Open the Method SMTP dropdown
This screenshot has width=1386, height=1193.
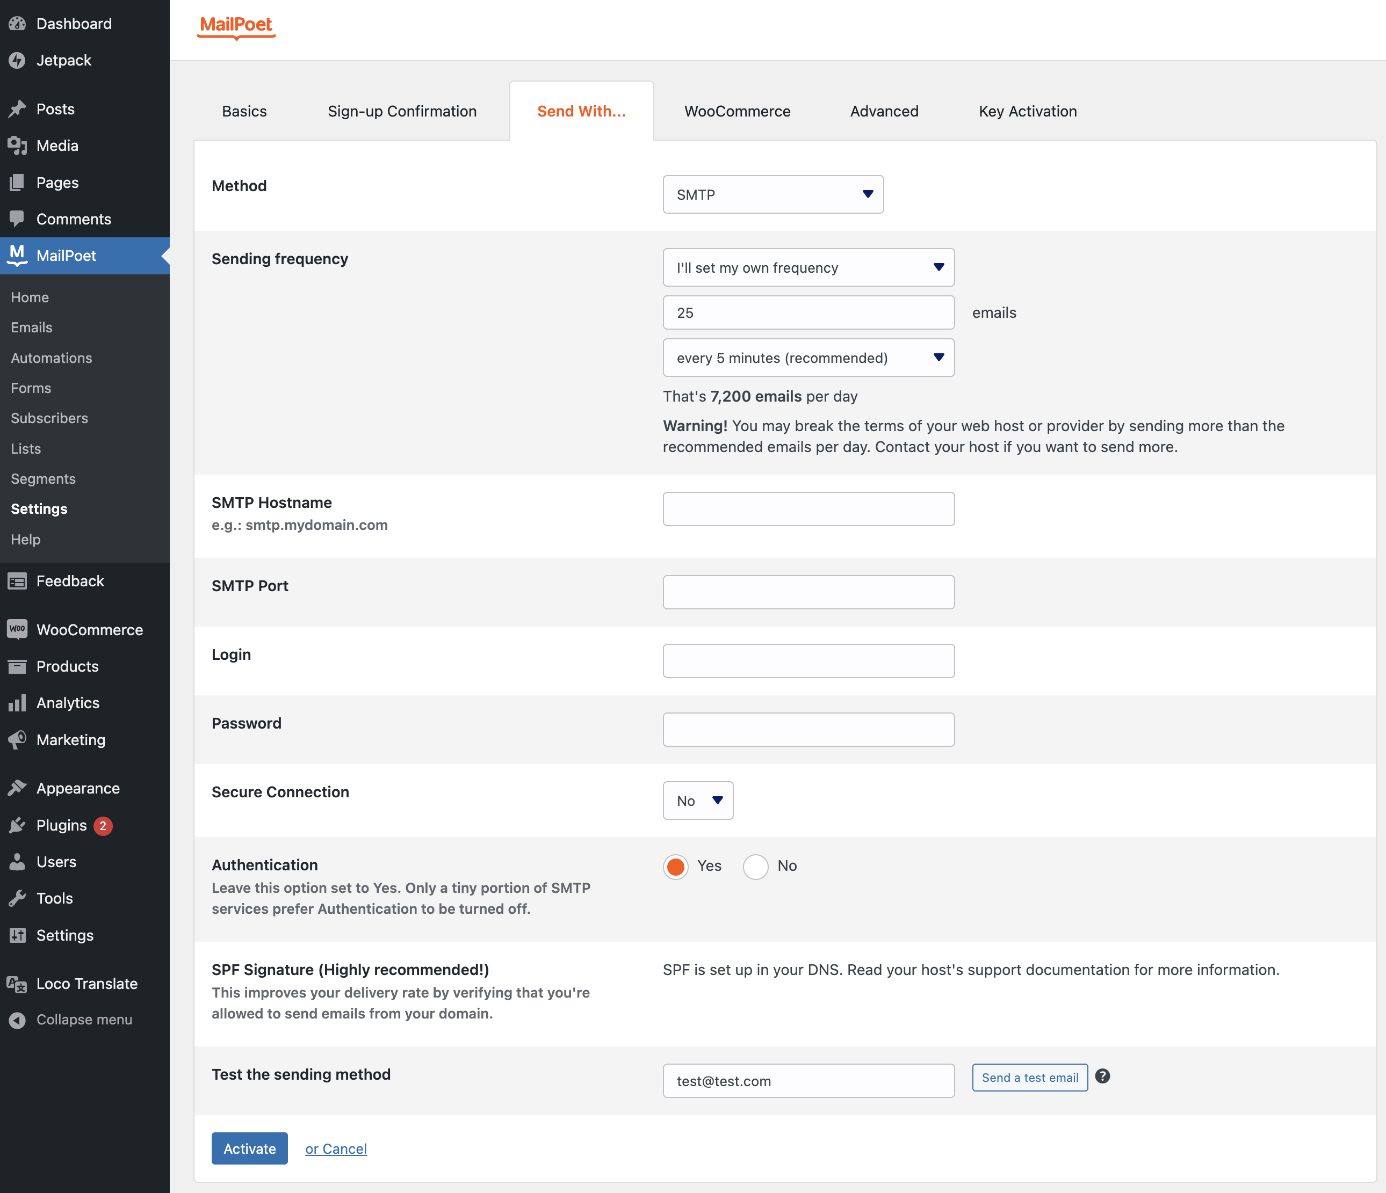[773, 194]
